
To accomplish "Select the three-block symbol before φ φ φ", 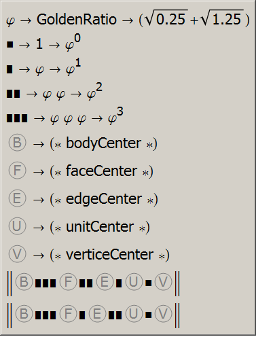I will point(17,118).
